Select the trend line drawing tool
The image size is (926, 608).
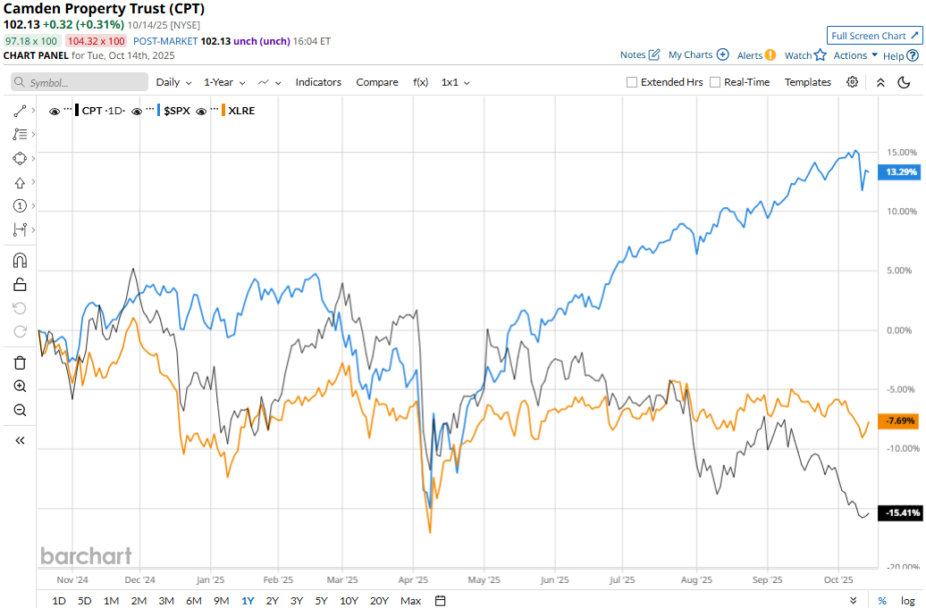click(x=20, y=111)
